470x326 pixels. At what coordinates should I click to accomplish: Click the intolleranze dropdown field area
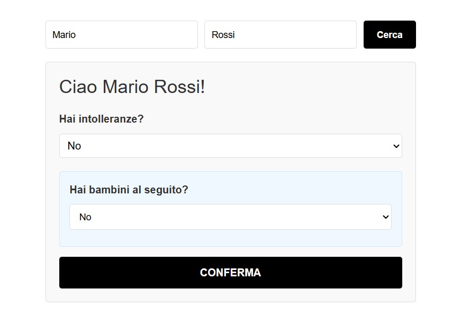pos(230,146)
